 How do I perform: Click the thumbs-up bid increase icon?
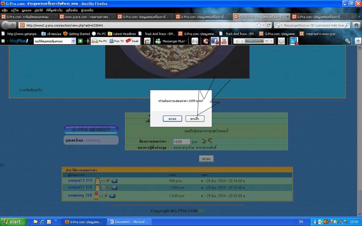tap(204, 141)
